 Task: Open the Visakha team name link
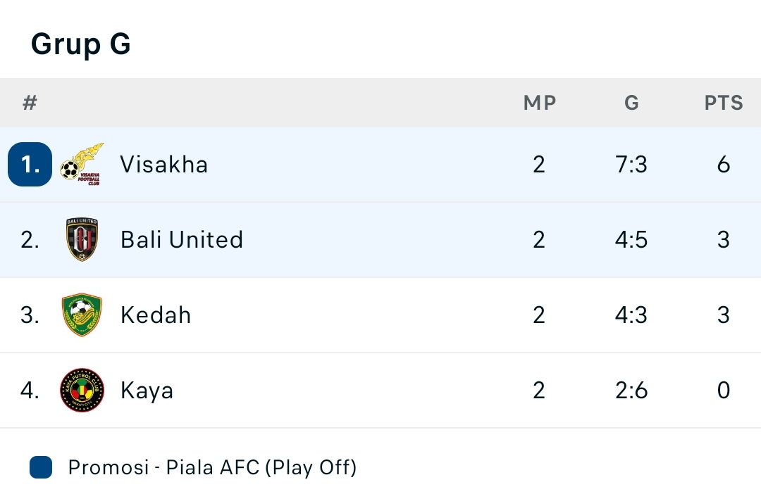(164, 165)
